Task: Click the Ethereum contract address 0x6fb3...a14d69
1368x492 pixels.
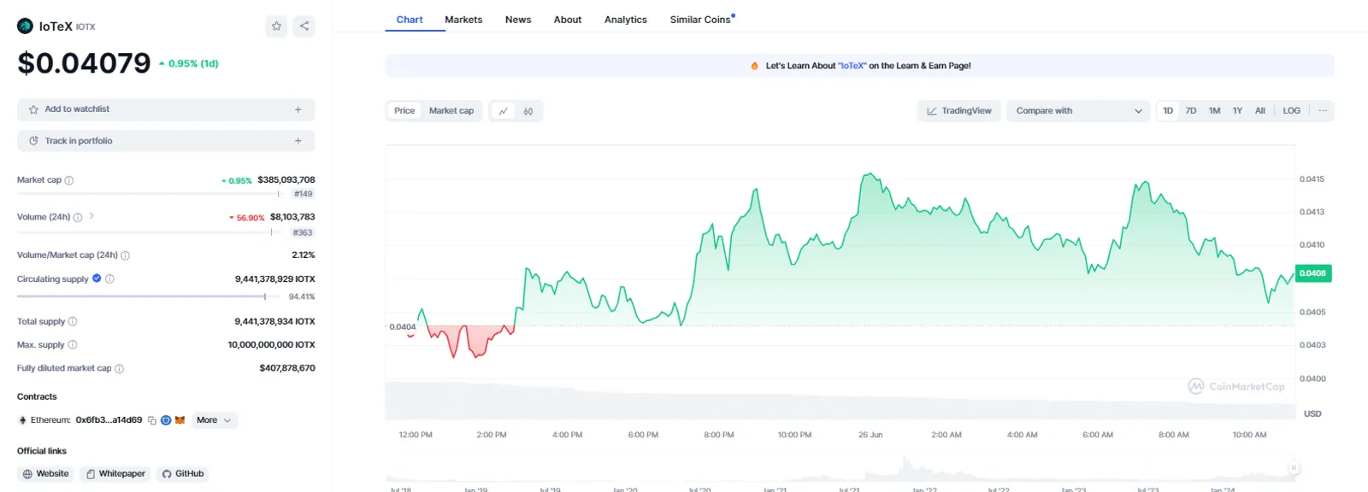Action: click(x=109, y=420)
